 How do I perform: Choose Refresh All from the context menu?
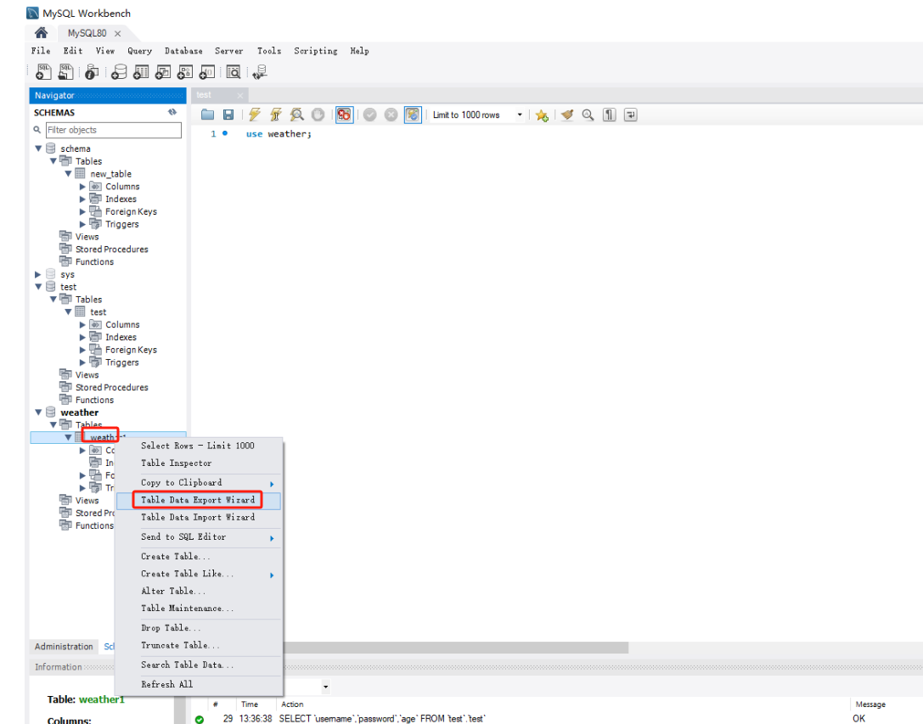coord(199,684)
